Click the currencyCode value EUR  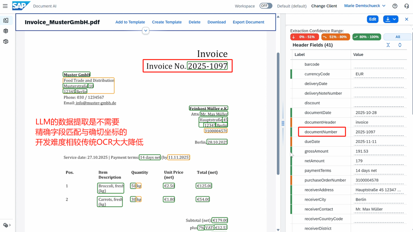pyautogui.click(x=359, y=74)
